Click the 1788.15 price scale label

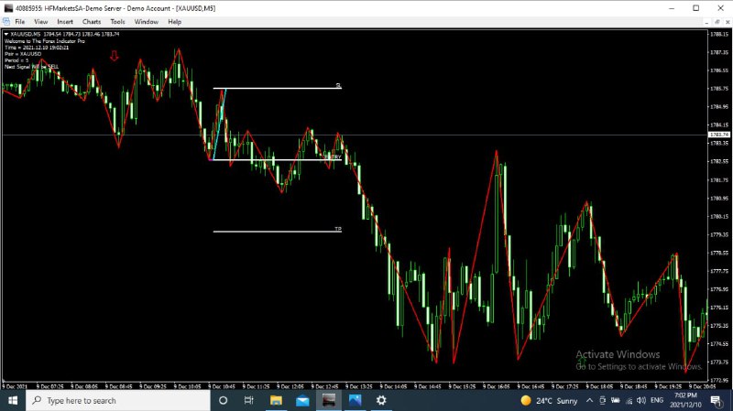click(x=719, y=34)
